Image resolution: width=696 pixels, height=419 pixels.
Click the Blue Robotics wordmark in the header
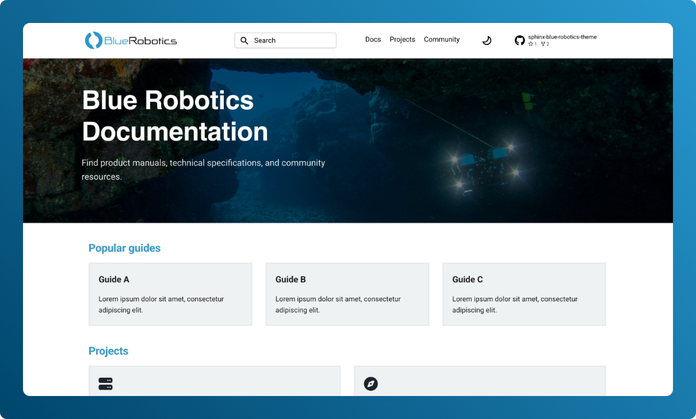140,40
